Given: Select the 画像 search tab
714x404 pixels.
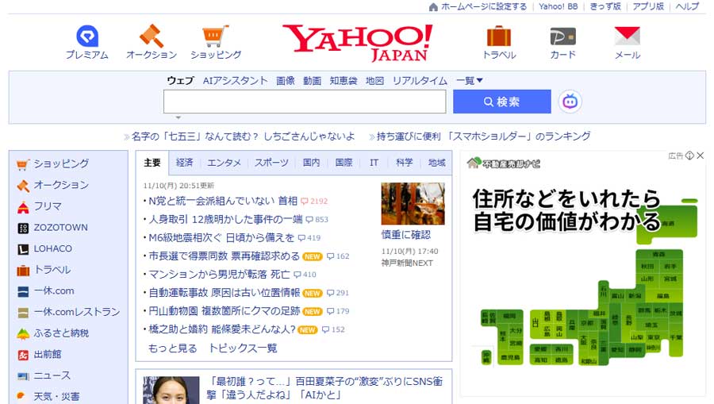Looking at the screenshot, I should point(285,81).
